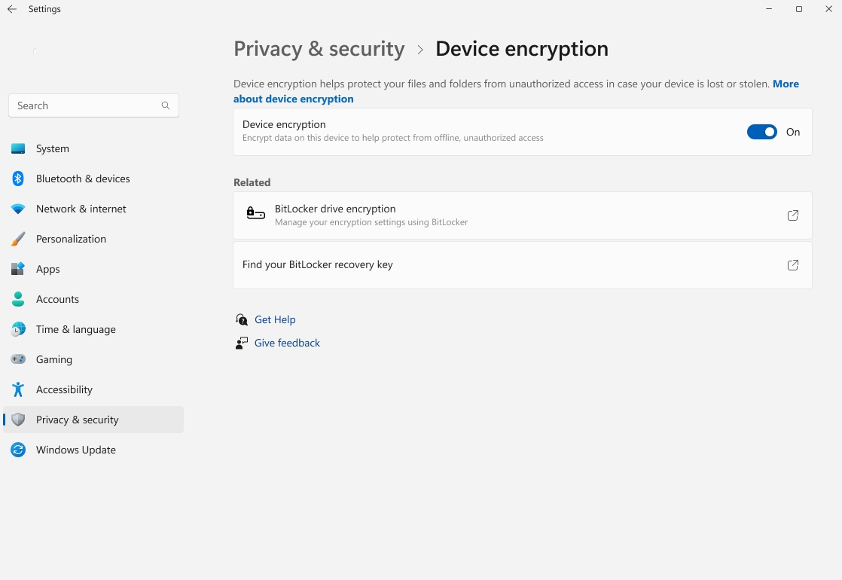Open Windows Update via its circular icon
Image resolution: width=842 pixels, height=580 pixels.
[x=17, y=450]
